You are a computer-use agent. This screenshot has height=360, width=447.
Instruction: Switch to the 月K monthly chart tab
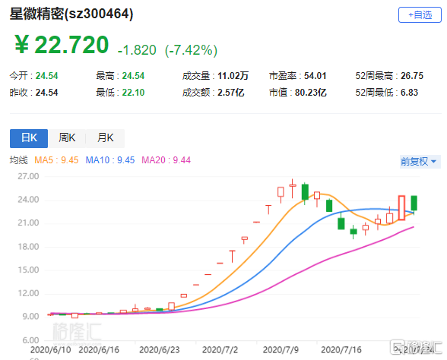(105, 138)
